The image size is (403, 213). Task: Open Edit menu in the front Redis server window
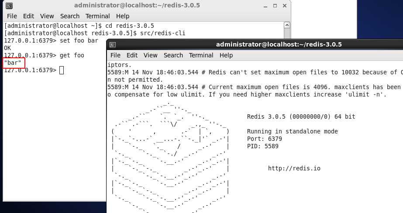tap(132, 55)
